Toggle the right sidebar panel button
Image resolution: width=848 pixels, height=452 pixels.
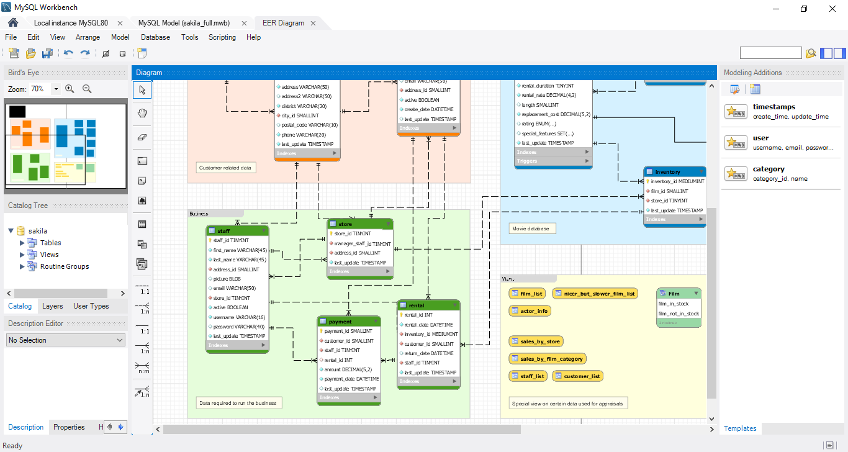[840, 53]
